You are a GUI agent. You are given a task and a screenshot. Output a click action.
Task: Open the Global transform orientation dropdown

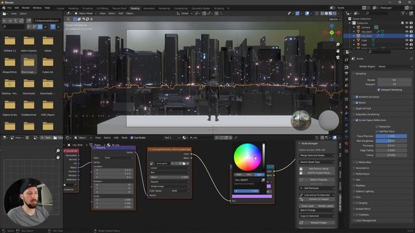pos(185,13)
